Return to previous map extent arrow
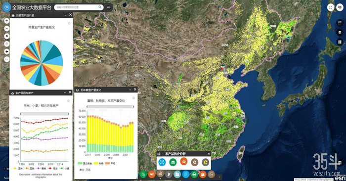The height and width of the screenshot is (181, 346). pos(6,51)
